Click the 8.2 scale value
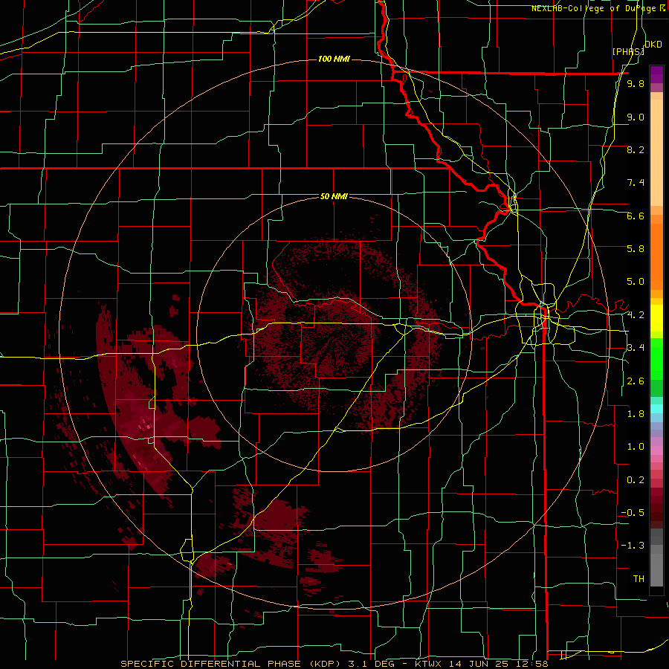Image resolution: width=669 pixels, height=669 pixels. [x=636, y=149]
